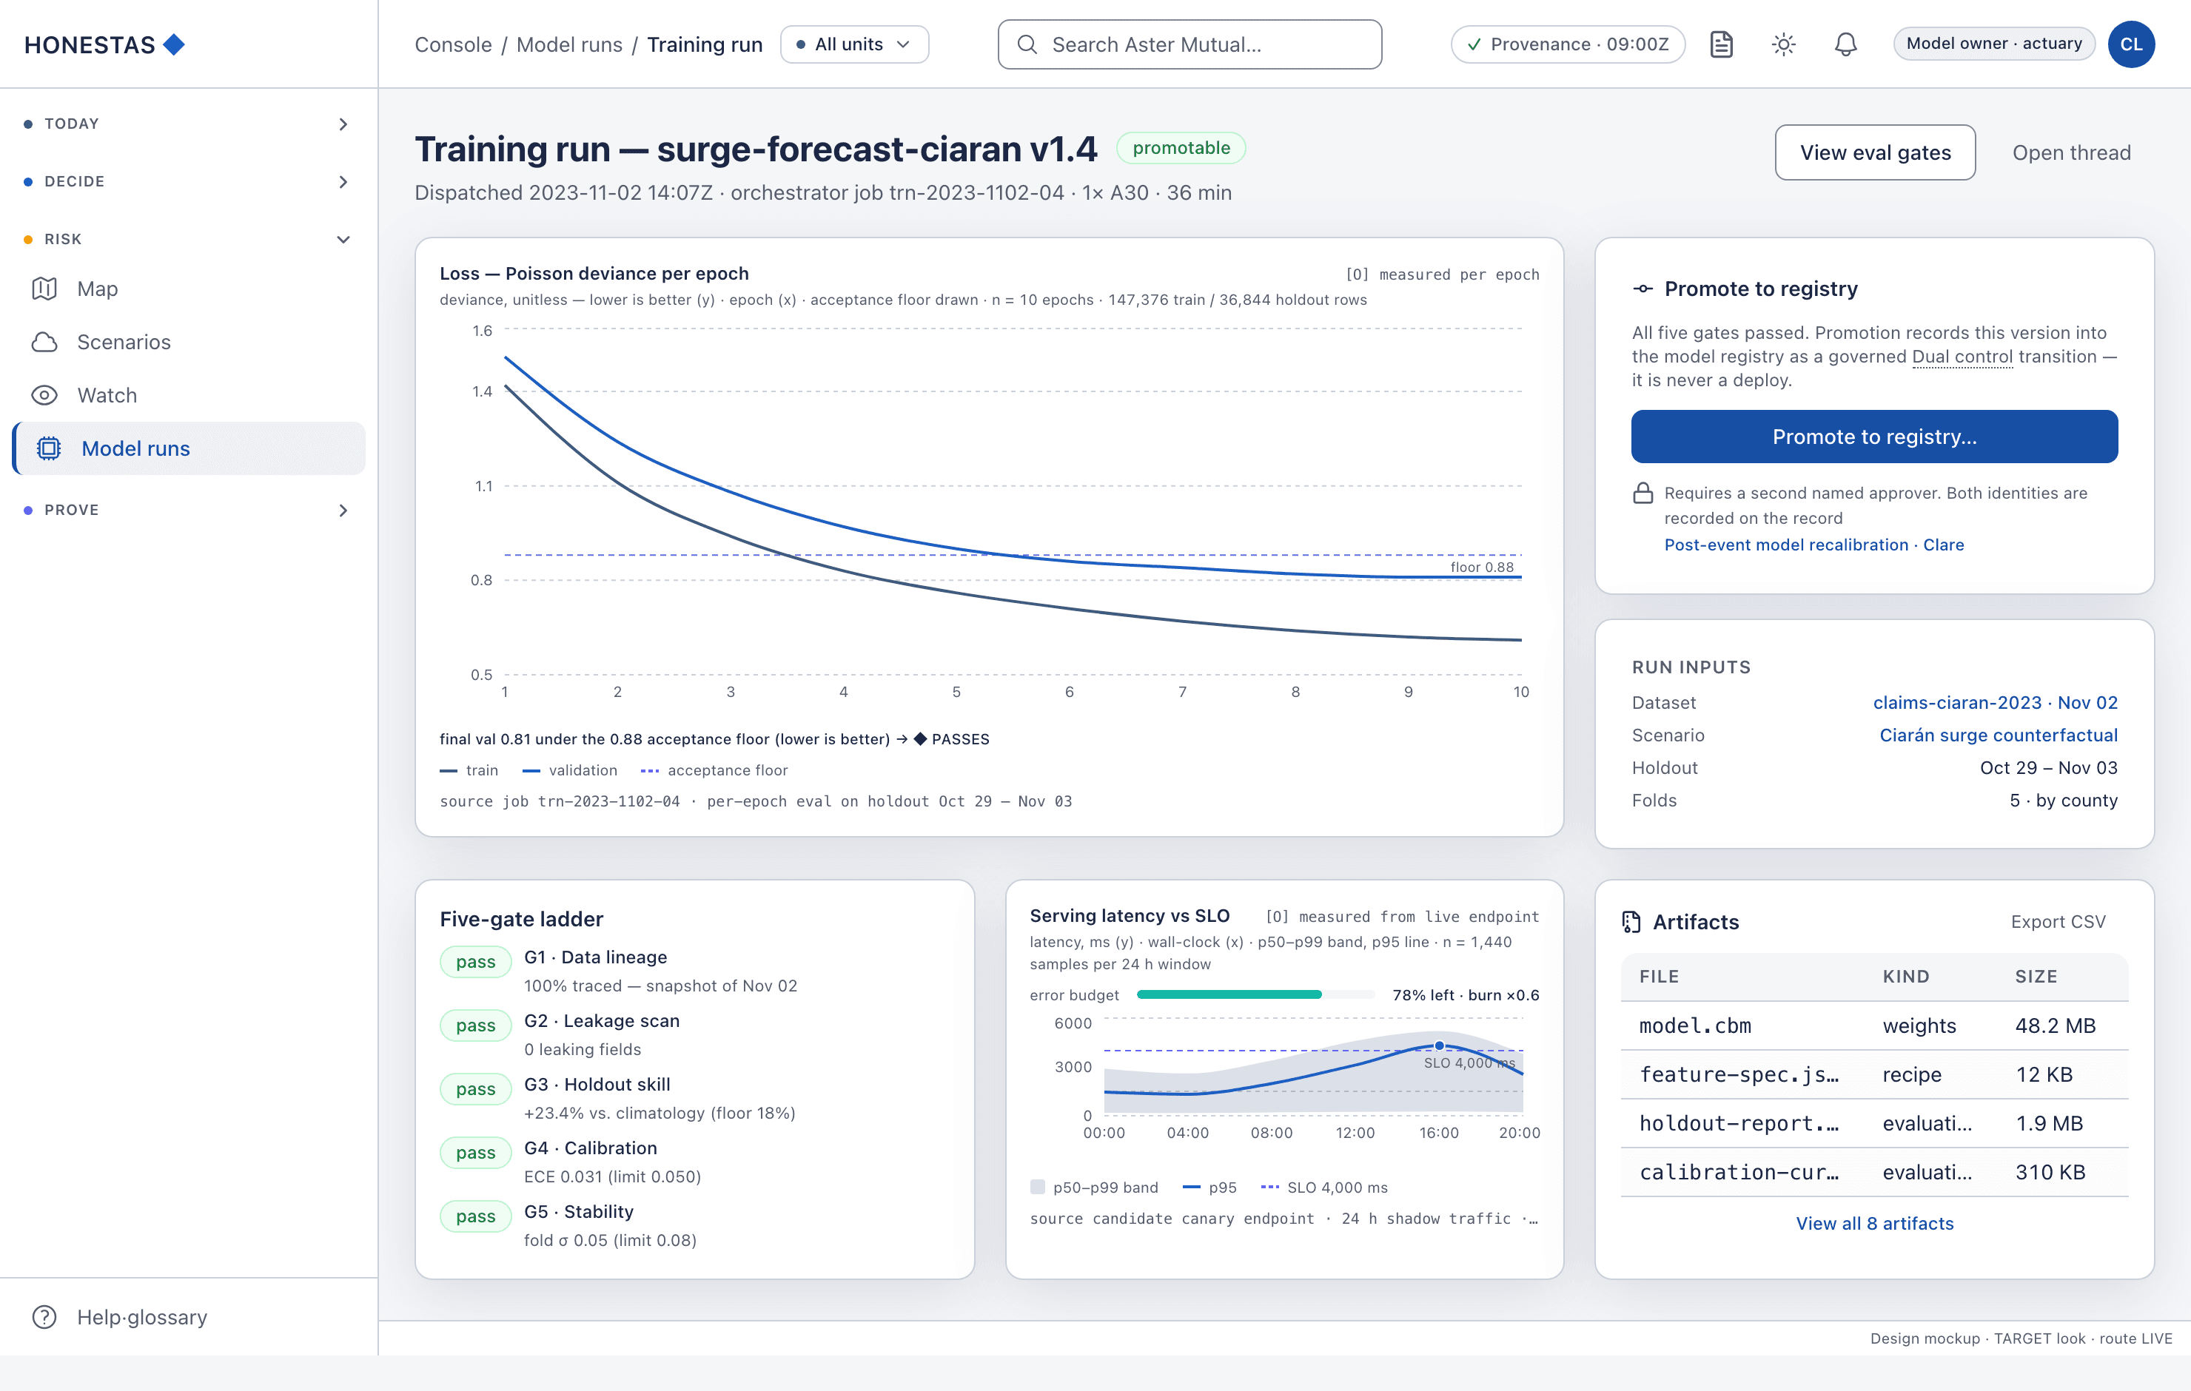Expand the TODAY sidebar section

pos(188,124)
